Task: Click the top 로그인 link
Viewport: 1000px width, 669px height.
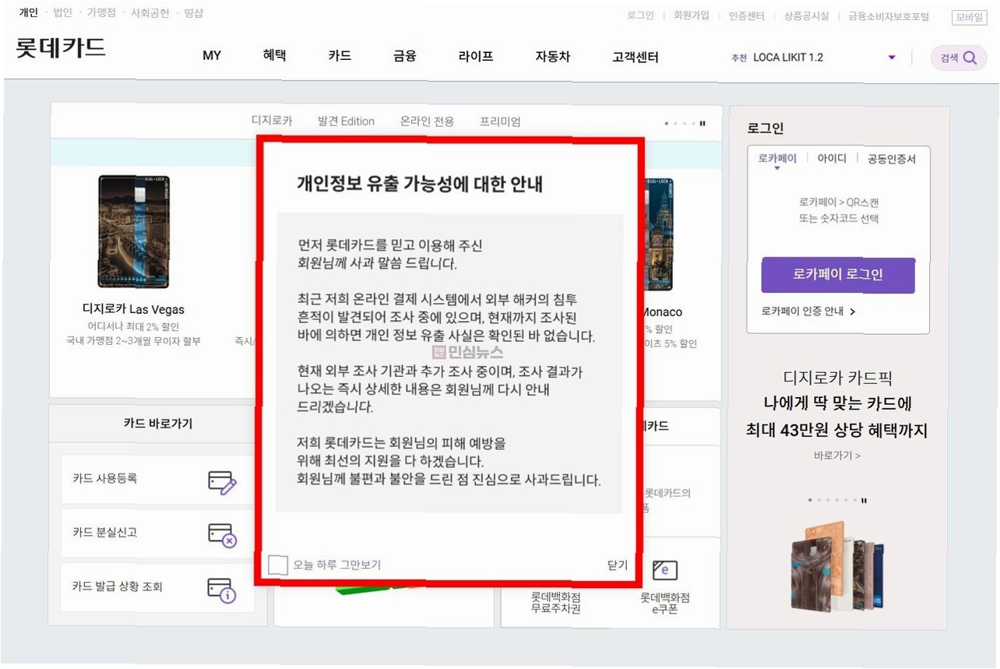Action: (x=641, y=16)
